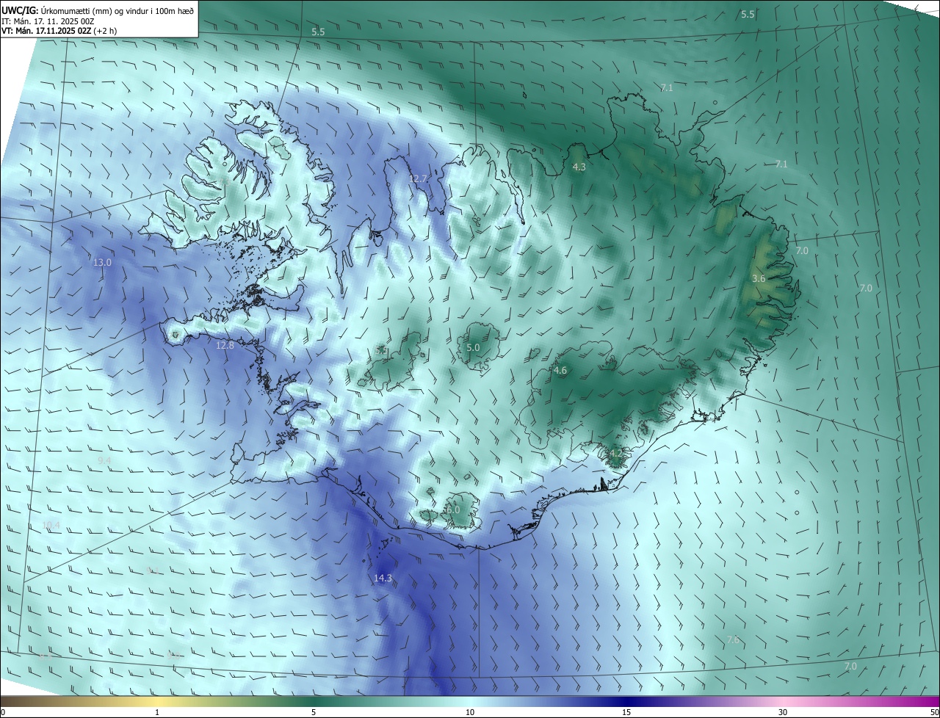Click the 6.0 value label on the map

tap(453, 510)
